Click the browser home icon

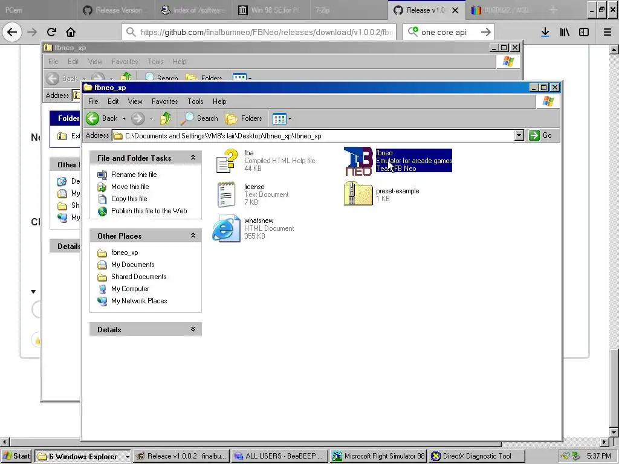pos(71,32)
